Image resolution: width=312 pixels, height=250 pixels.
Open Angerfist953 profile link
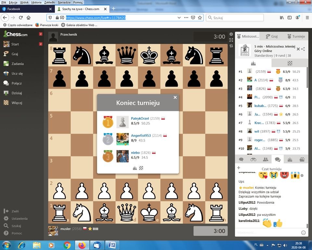141,135
